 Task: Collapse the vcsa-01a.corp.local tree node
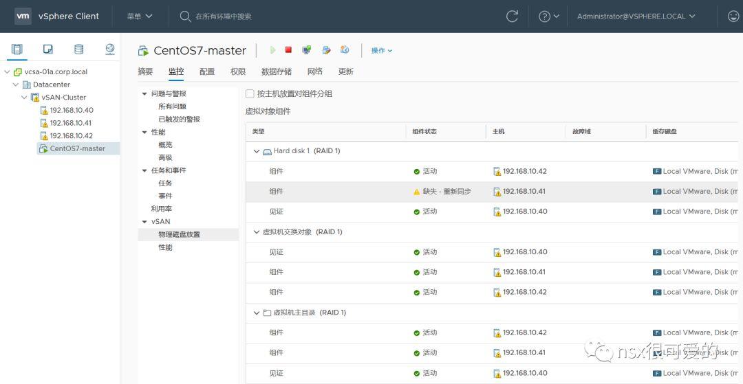pos(7,72)
